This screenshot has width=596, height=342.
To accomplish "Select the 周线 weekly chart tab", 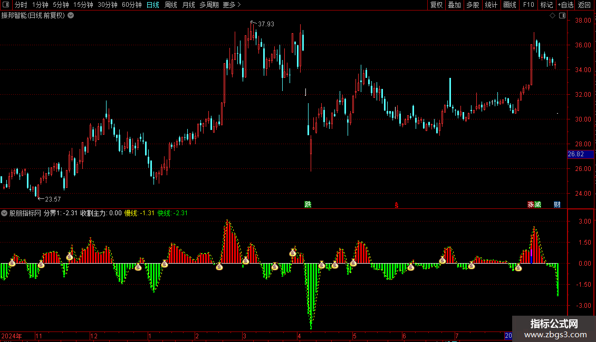I will click(x=171, y=5).
